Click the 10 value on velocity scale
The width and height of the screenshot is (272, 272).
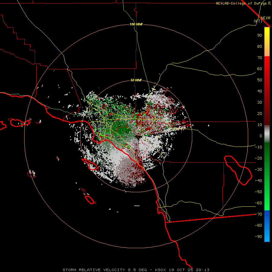260,125
